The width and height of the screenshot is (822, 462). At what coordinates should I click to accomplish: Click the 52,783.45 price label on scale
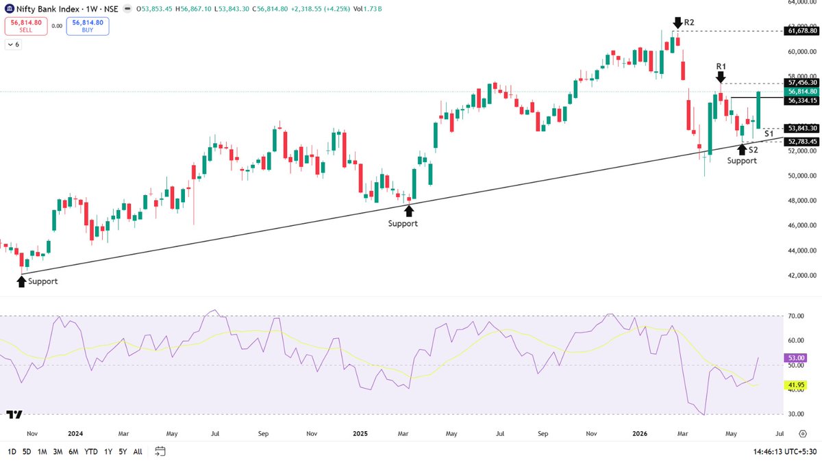tap(803, 142)
